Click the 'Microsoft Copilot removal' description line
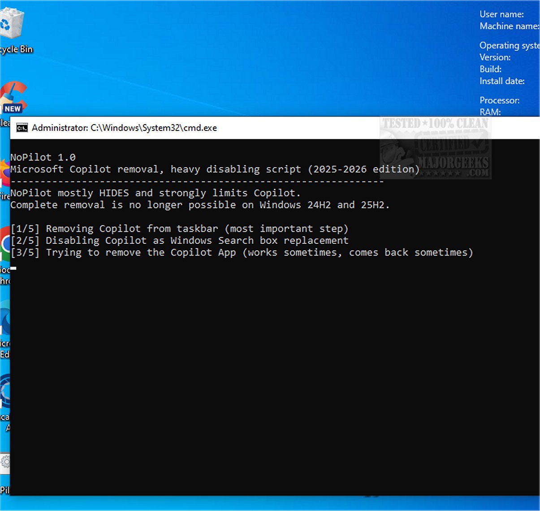Screen dimensions: 540x511 coord(215,169)
